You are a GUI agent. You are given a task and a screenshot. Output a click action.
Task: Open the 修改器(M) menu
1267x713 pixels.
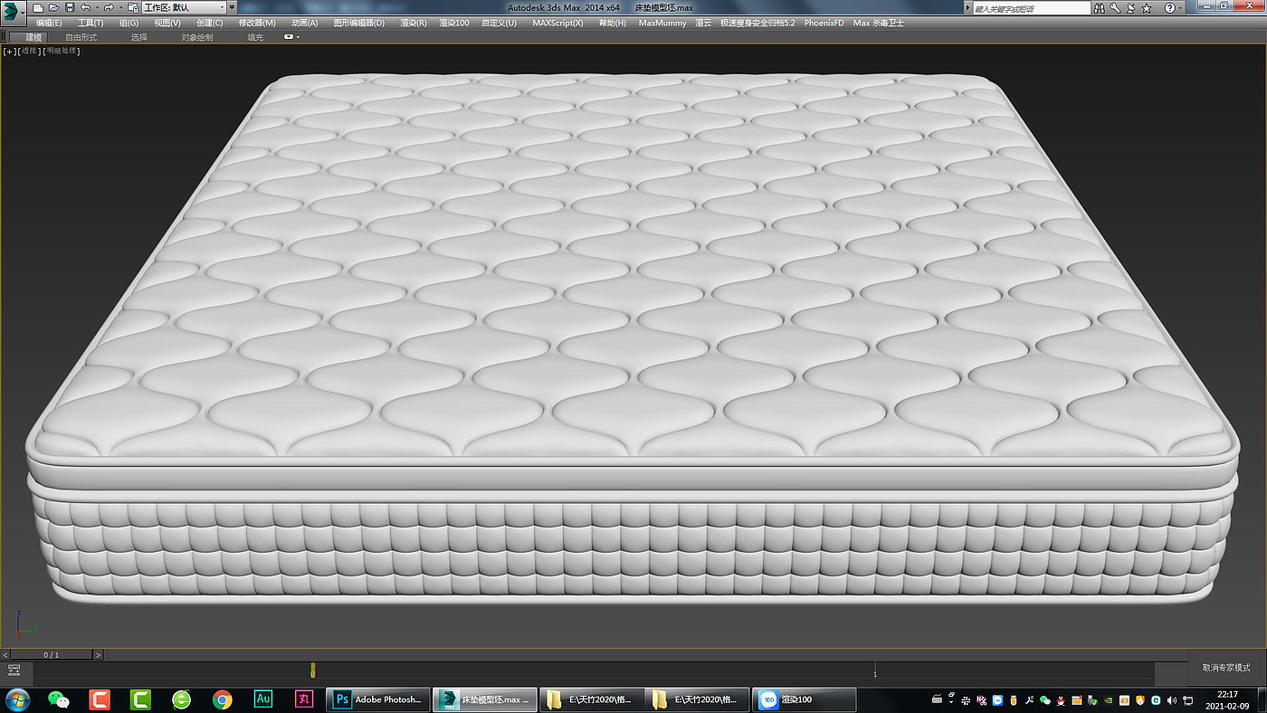tap(257, 23)
